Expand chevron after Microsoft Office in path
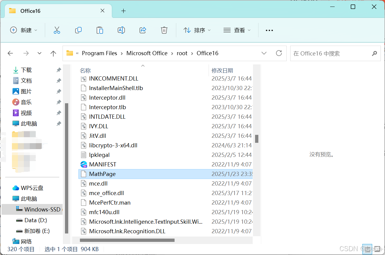 point(172,53)
